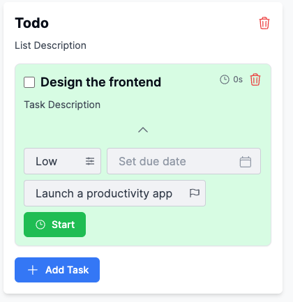Collapse task details with the up chevron
The image size is (293, 302).
click(143, 130)
